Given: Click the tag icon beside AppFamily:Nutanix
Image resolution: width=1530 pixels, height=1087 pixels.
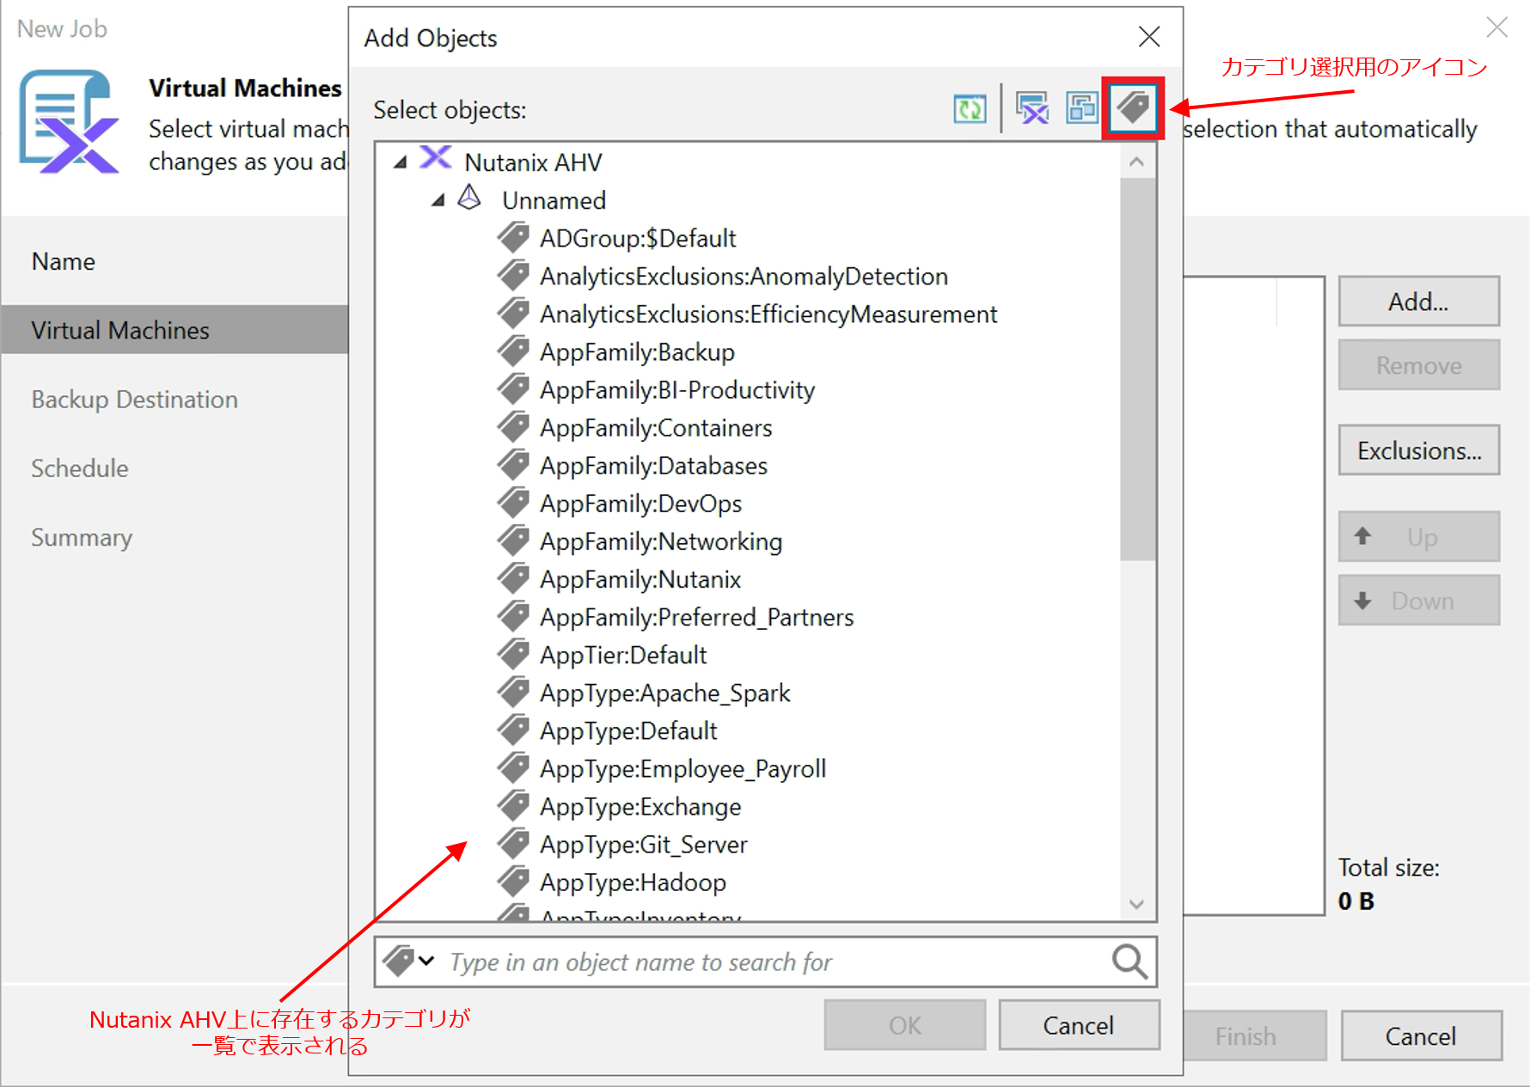Looking at the screenshot, I should (513, 577).
